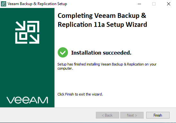Click the Veeam app icon in title bar
Screen dimensions: 176x123
click(4, 4)
